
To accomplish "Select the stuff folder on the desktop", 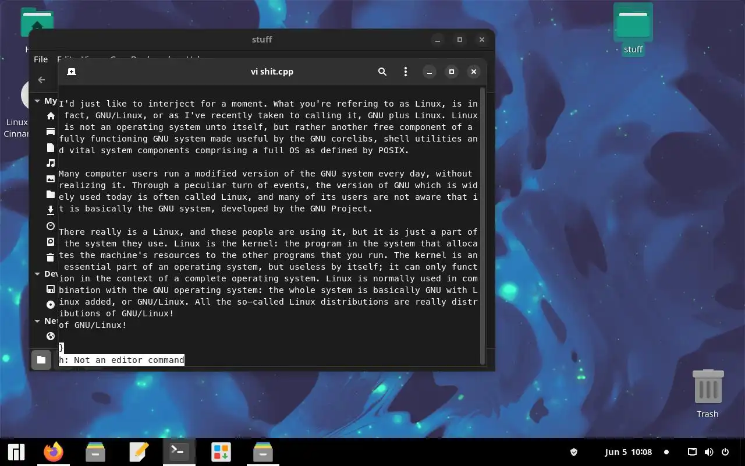I will [633, 29].
